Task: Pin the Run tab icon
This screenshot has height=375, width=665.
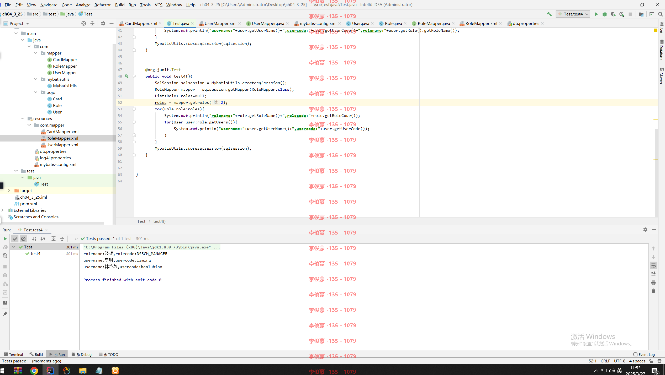Action: click(x=5, y=314)
